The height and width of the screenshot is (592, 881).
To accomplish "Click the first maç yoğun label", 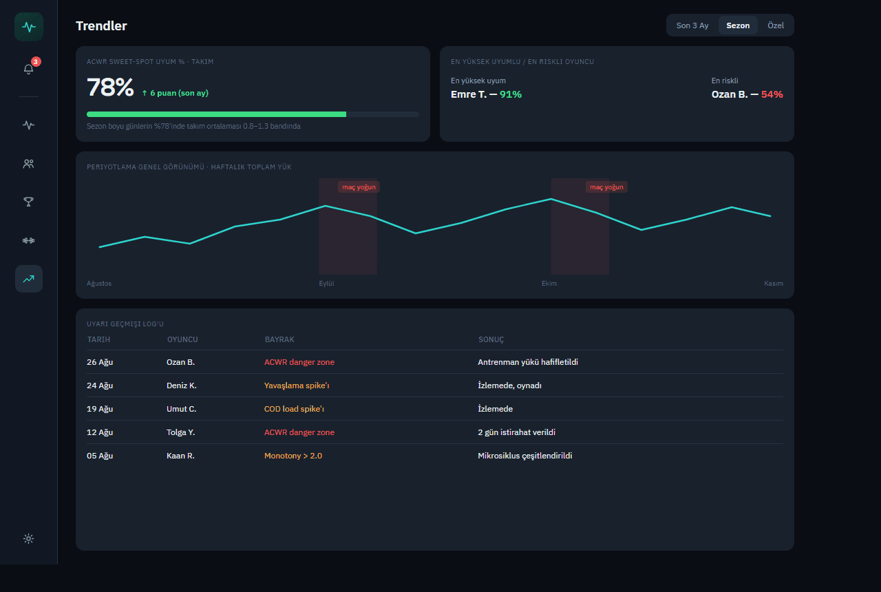I will [359, 187].
